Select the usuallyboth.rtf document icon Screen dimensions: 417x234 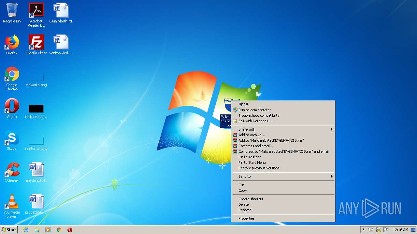click(x=61, y=13)
